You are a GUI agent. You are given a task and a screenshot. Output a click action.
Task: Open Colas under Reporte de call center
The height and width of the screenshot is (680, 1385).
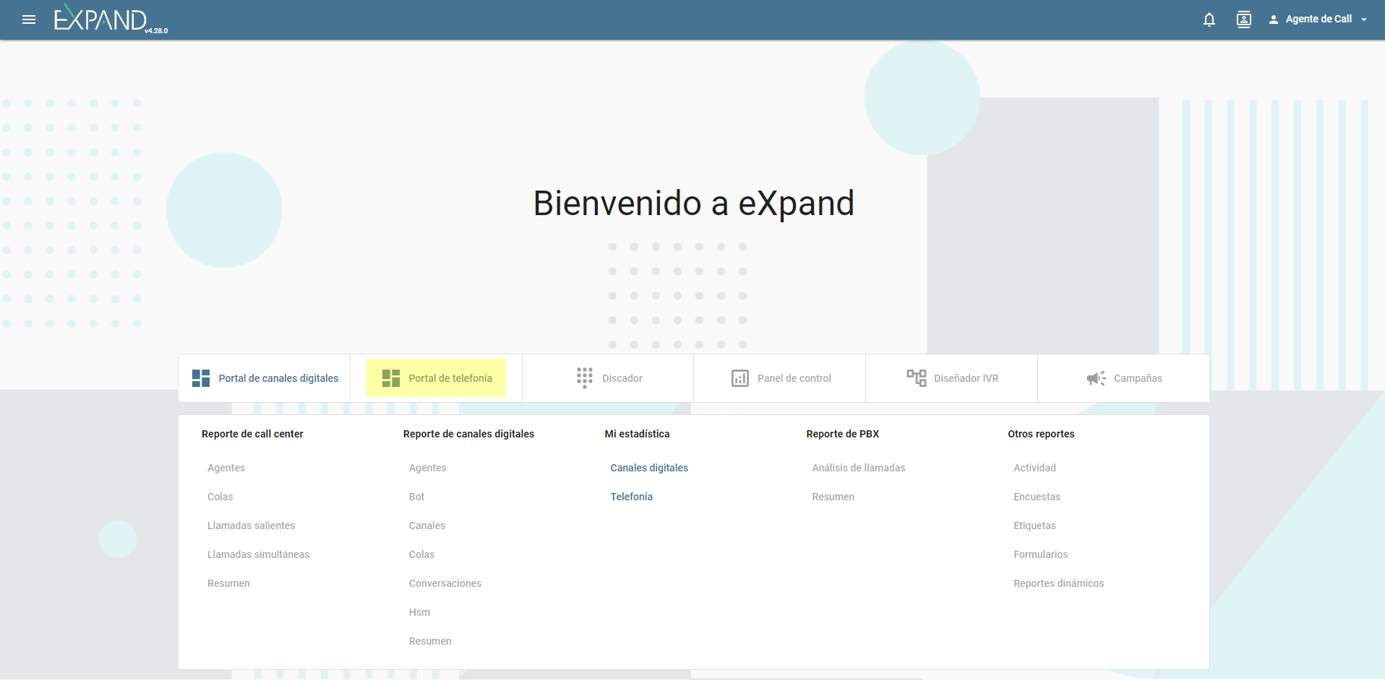point(220,497)
